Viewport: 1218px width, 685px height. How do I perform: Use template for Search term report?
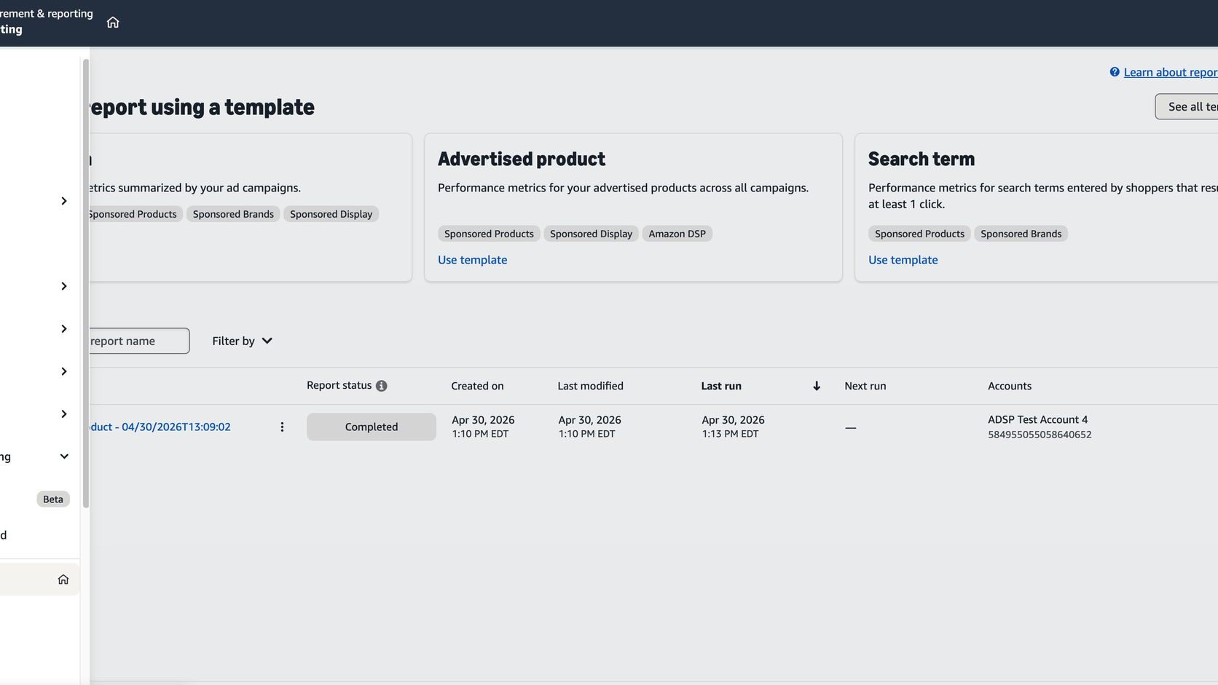903,260
